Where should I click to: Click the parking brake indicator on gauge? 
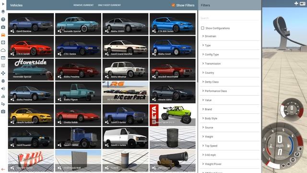click(x=297, y=154)
